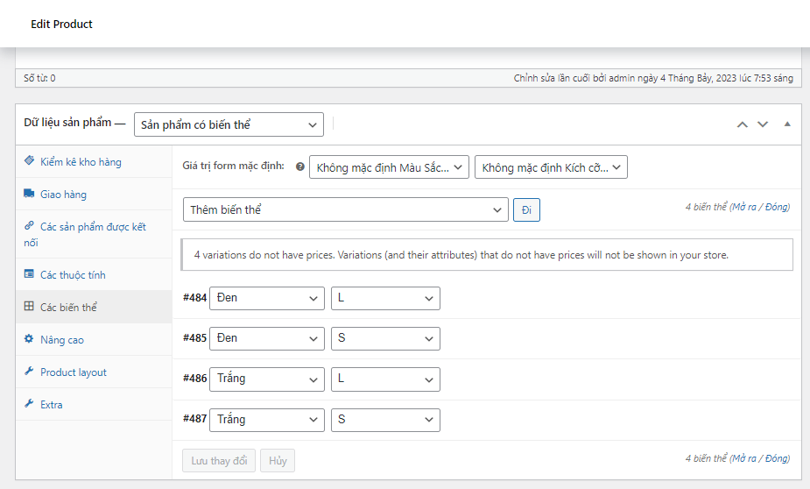
Task: Open the Nâng cao tab
Action: click(x=94, y=340)
